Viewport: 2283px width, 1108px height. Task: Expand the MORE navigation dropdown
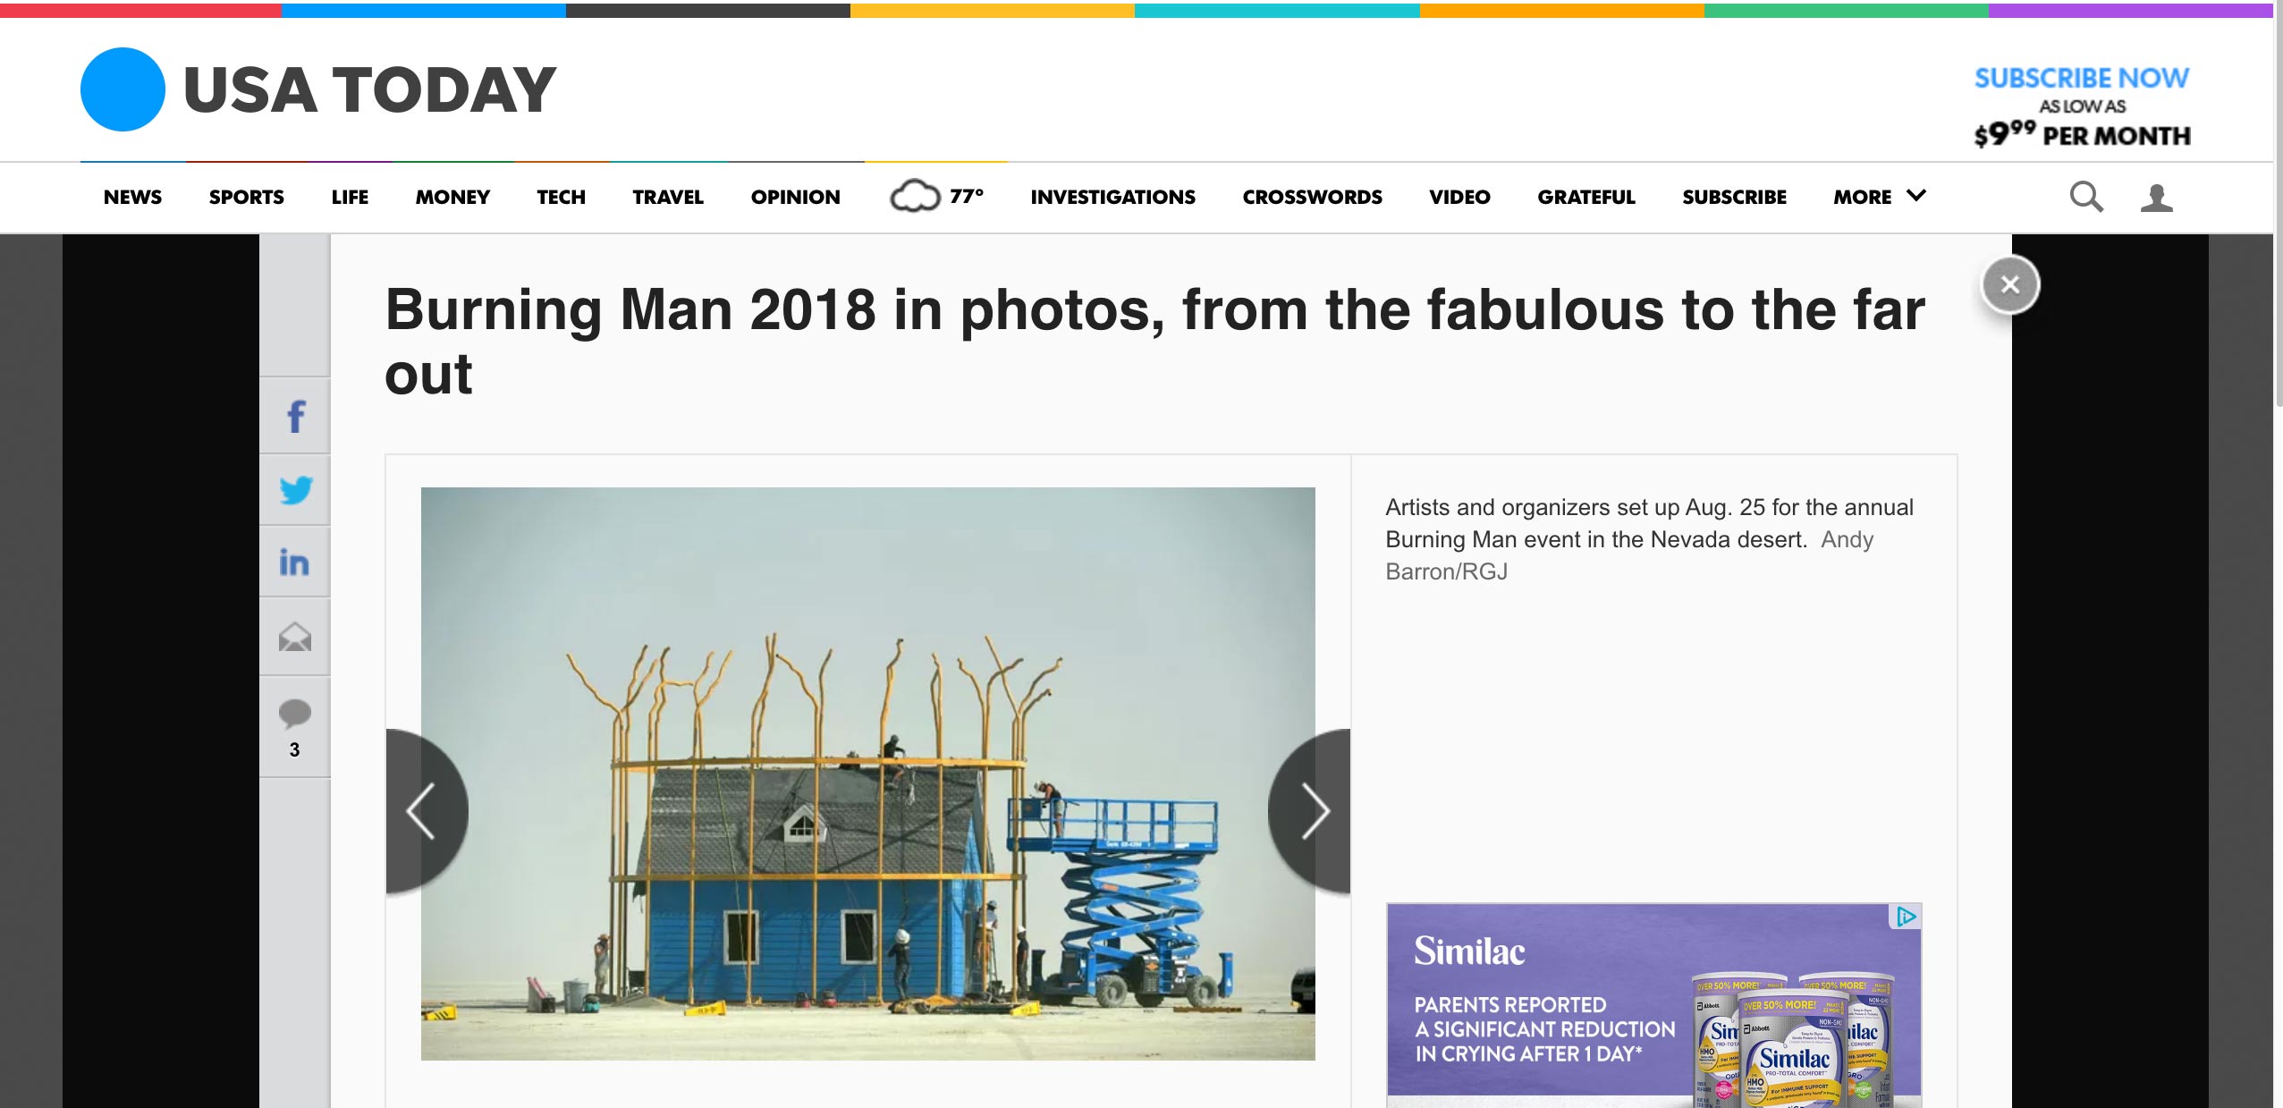tap(1879, 197)
